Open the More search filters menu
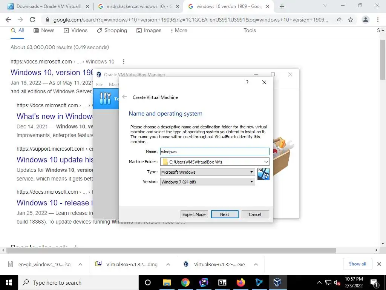This screenshot has height=290, width=386. 179,30
